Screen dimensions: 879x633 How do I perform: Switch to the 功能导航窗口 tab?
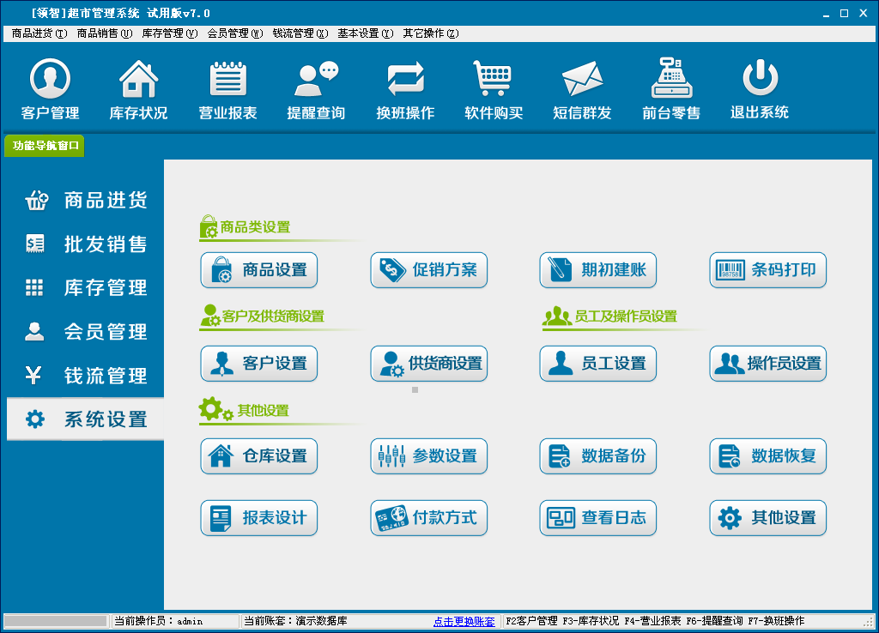tap(44, 147)
